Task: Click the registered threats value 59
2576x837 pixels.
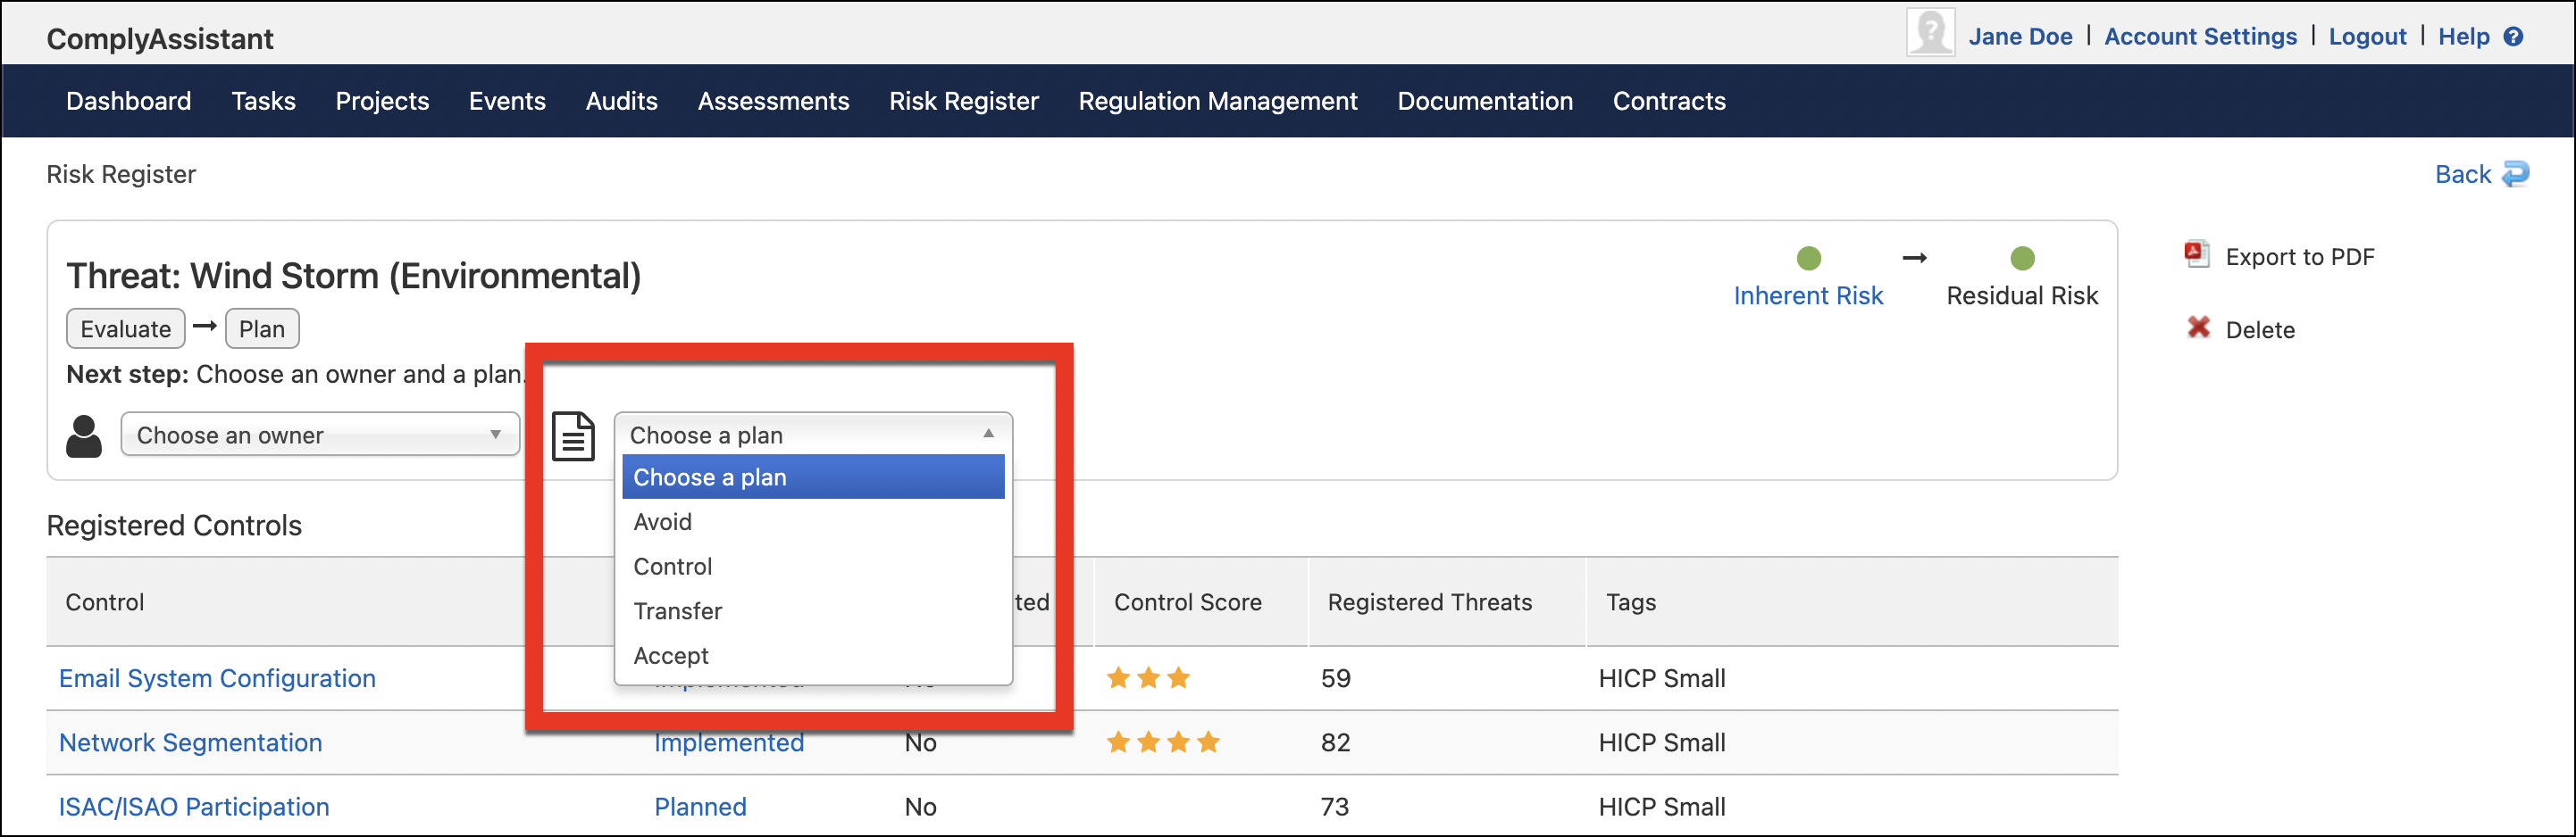Action: [1335, 678]
